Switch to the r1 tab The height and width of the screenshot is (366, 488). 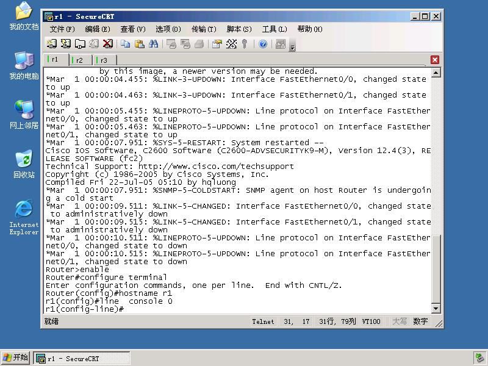[x=56, y=59]
